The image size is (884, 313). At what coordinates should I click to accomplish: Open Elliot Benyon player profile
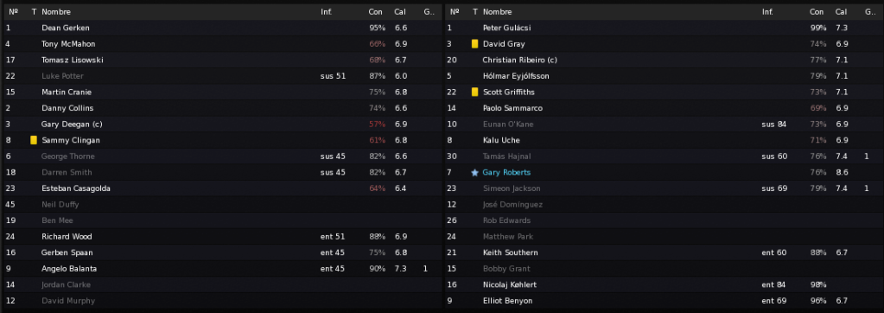coord(507,301)
